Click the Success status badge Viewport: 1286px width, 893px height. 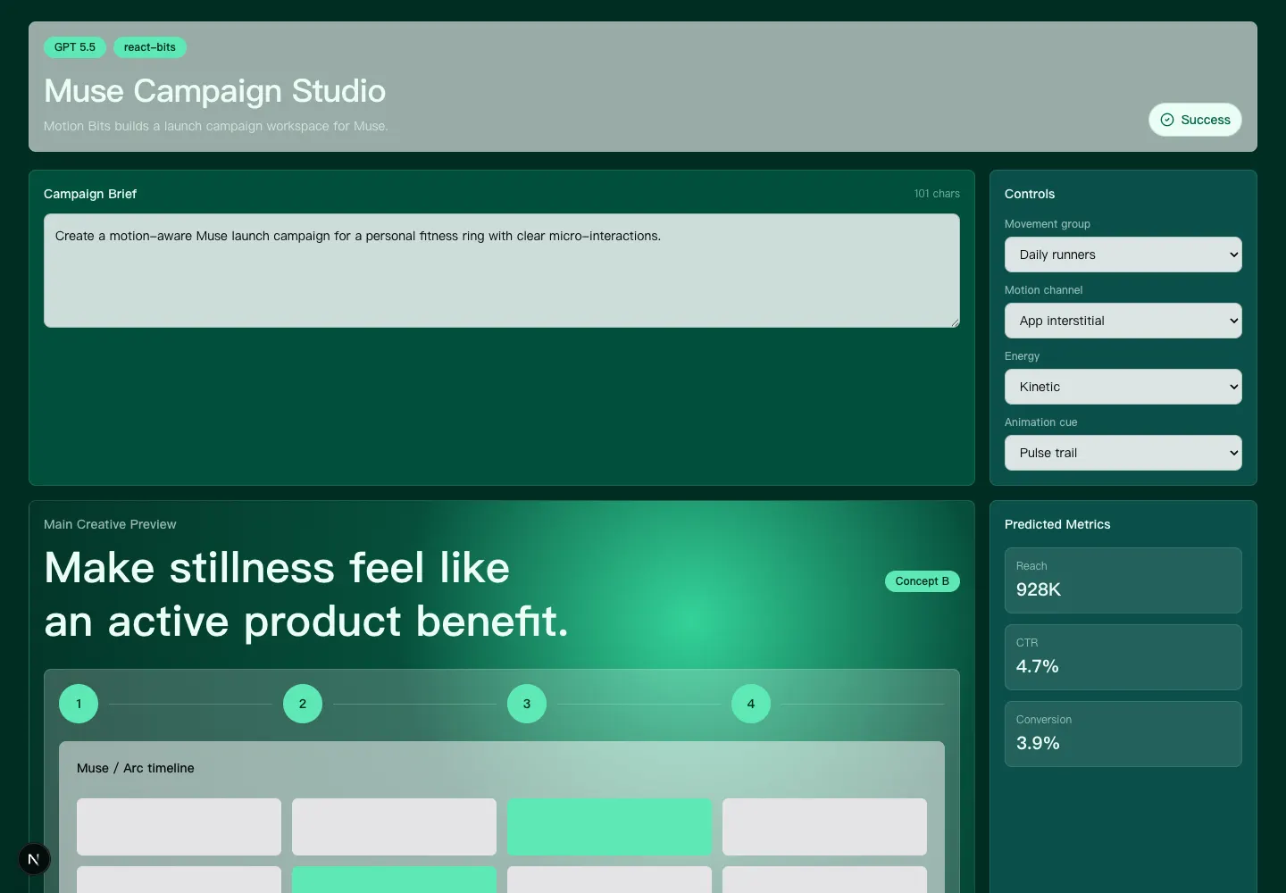(x=1195, y=120)
